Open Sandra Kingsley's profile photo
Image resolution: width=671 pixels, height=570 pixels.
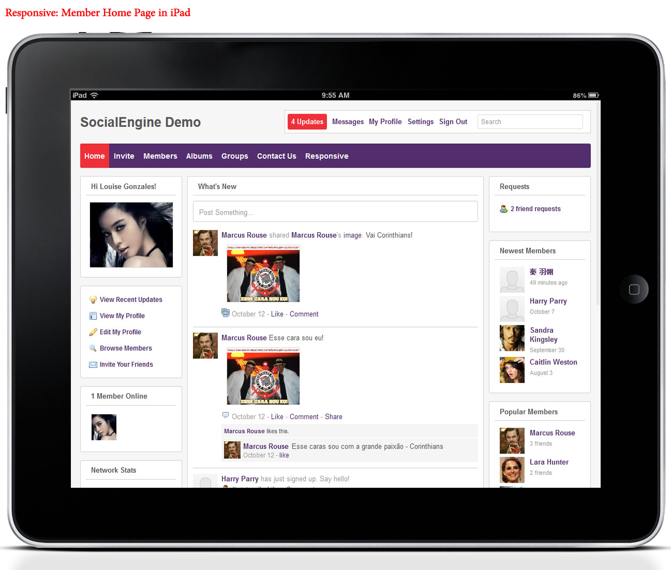point(512,338)
